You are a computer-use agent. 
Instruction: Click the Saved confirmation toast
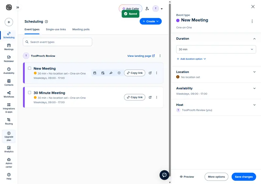tap(130, 14)
